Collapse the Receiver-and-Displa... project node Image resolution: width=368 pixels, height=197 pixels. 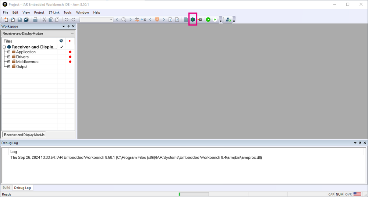coord(4,47)
